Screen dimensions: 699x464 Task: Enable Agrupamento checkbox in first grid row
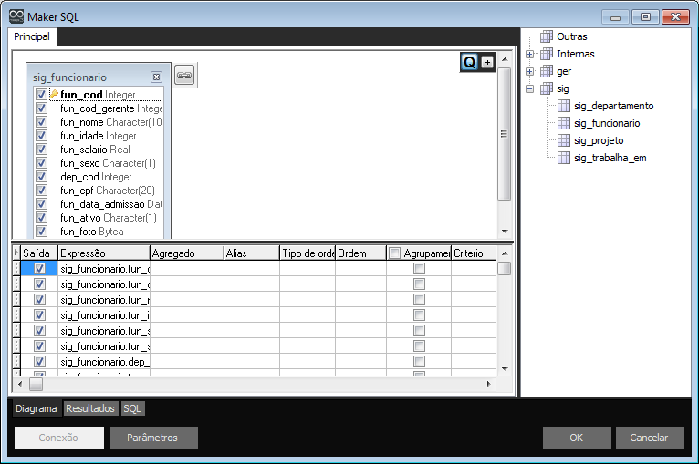click(419, 269)
